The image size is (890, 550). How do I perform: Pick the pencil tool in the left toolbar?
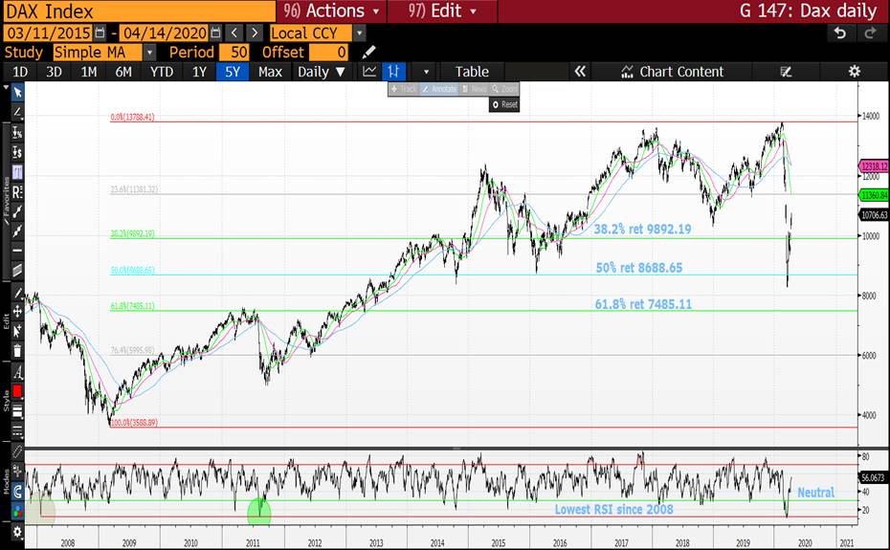click(x=17, y=293)
